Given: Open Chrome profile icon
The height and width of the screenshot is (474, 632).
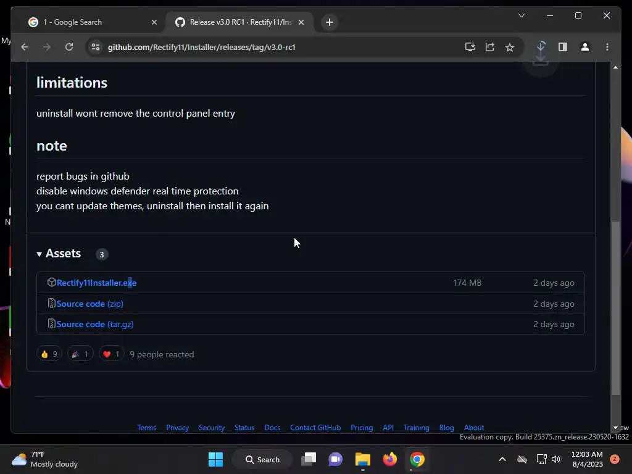Looking at the screenshot, I should pyautogui.click(x=585, y=47).
